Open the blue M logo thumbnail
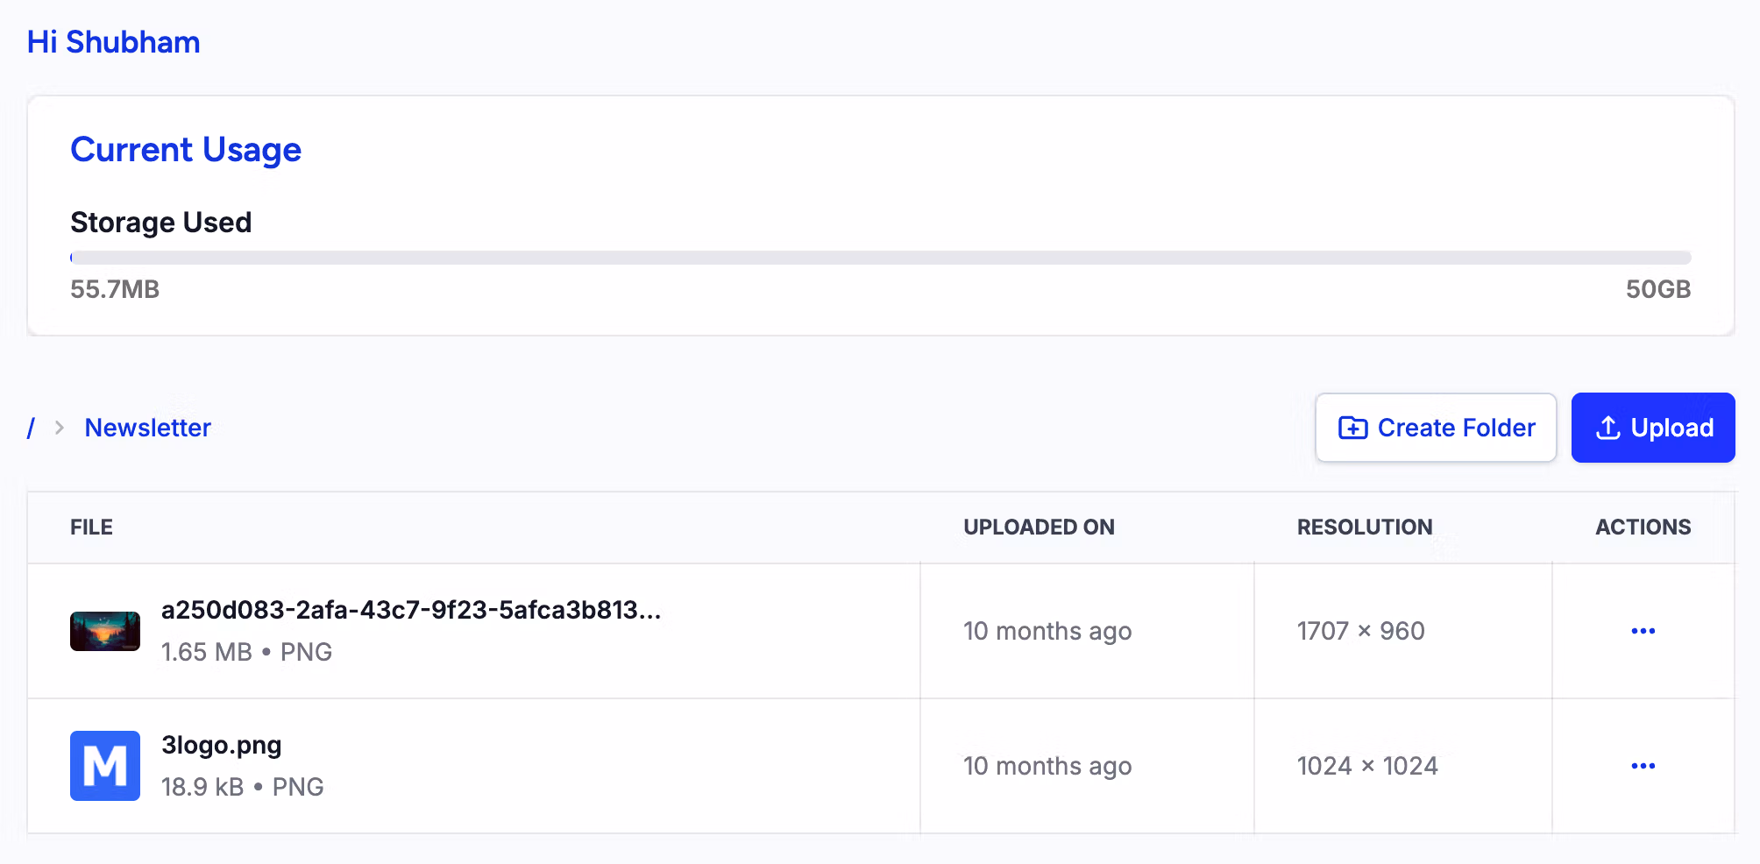1760x864 pixels. (105, 766)
